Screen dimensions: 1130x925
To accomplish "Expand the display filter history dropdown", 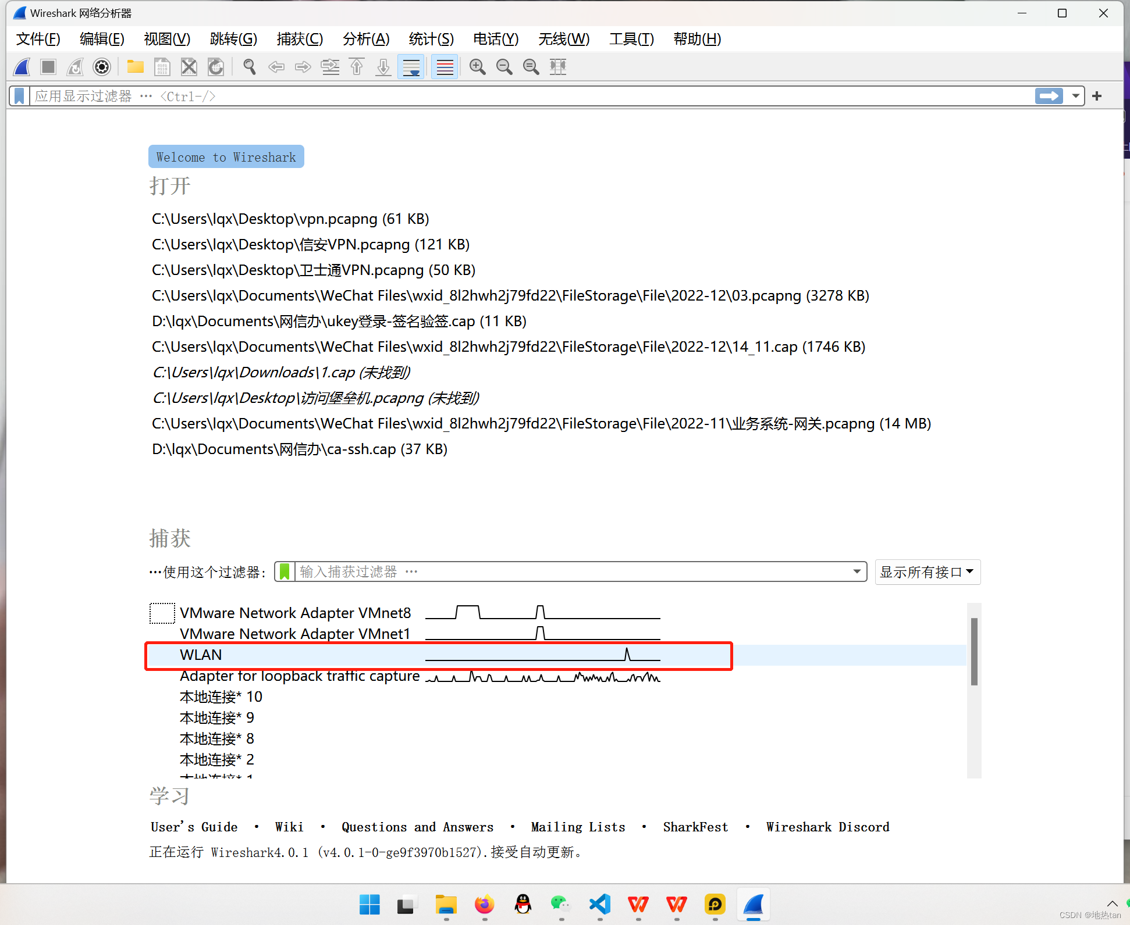I will (1075, 96).
